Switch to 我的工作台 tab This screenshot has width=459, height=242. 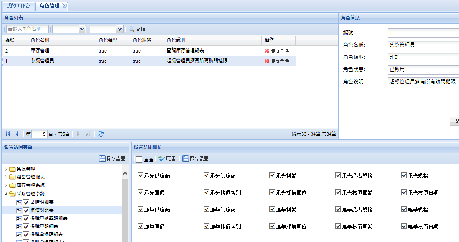18,6
